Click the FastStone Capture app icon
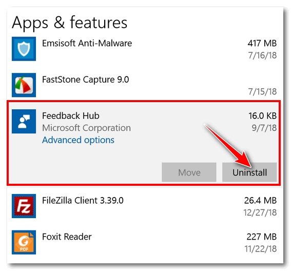 pyautogui.click(x=24, y=85)
